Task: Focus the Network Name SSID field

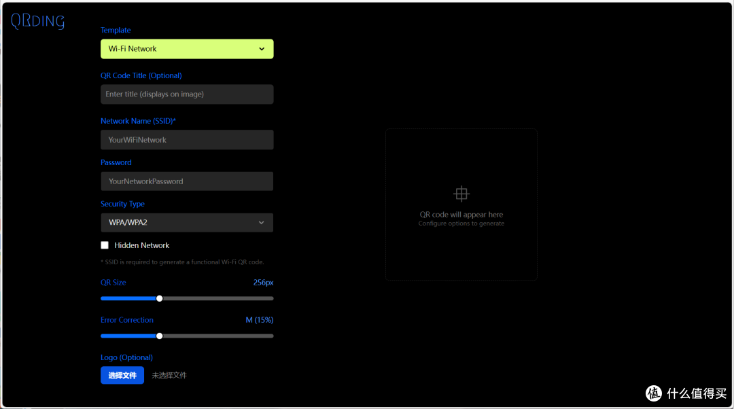Action: click(x=187, y=140)
